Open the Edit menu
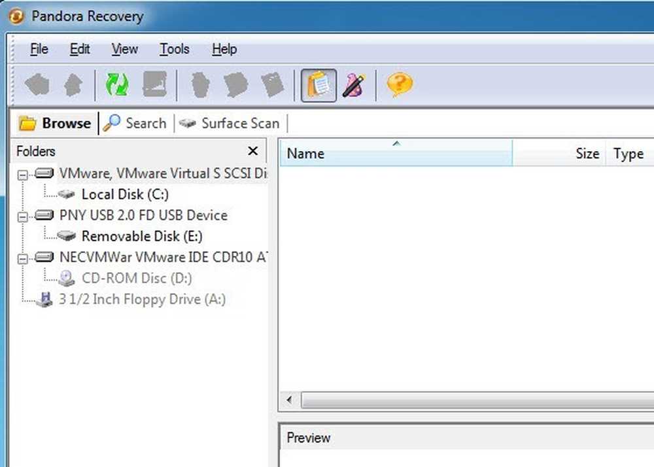654x467 pixels. (x=80, y=49)
